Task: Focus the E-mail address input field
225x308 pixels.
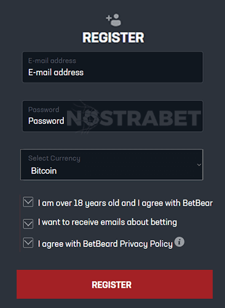Action: pos(112,67)
